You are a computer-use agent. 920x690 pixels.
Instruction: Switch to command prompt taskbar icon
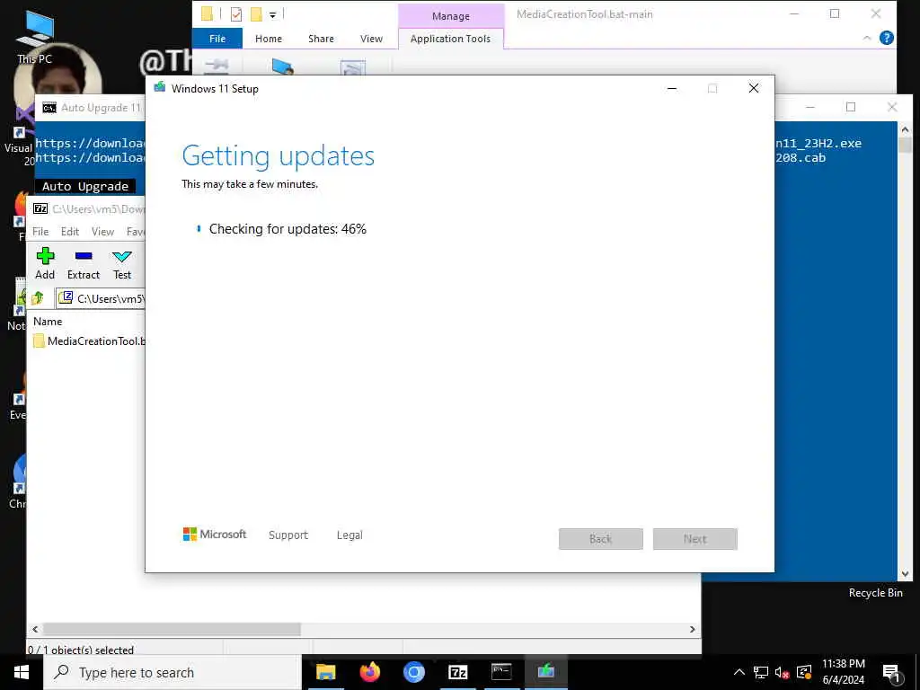click(x=501, y=671)
